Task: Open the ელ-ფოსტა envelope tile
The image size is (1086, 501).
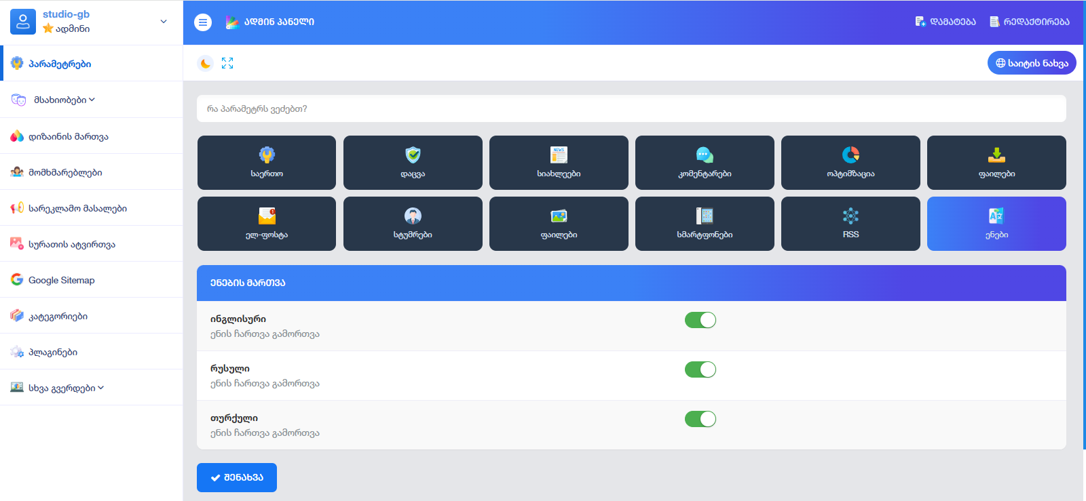Action: (x=267, y=224)
